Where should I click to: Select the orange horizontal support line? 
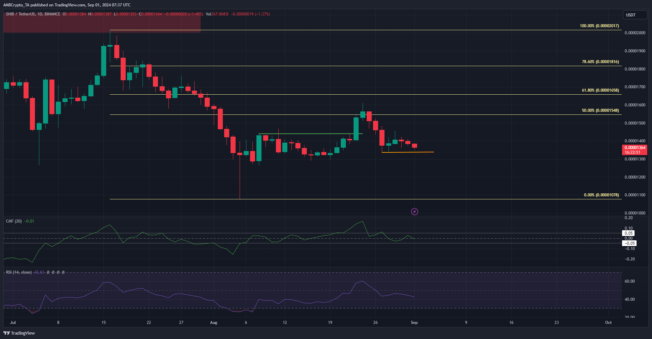click(x=408, y=152)
